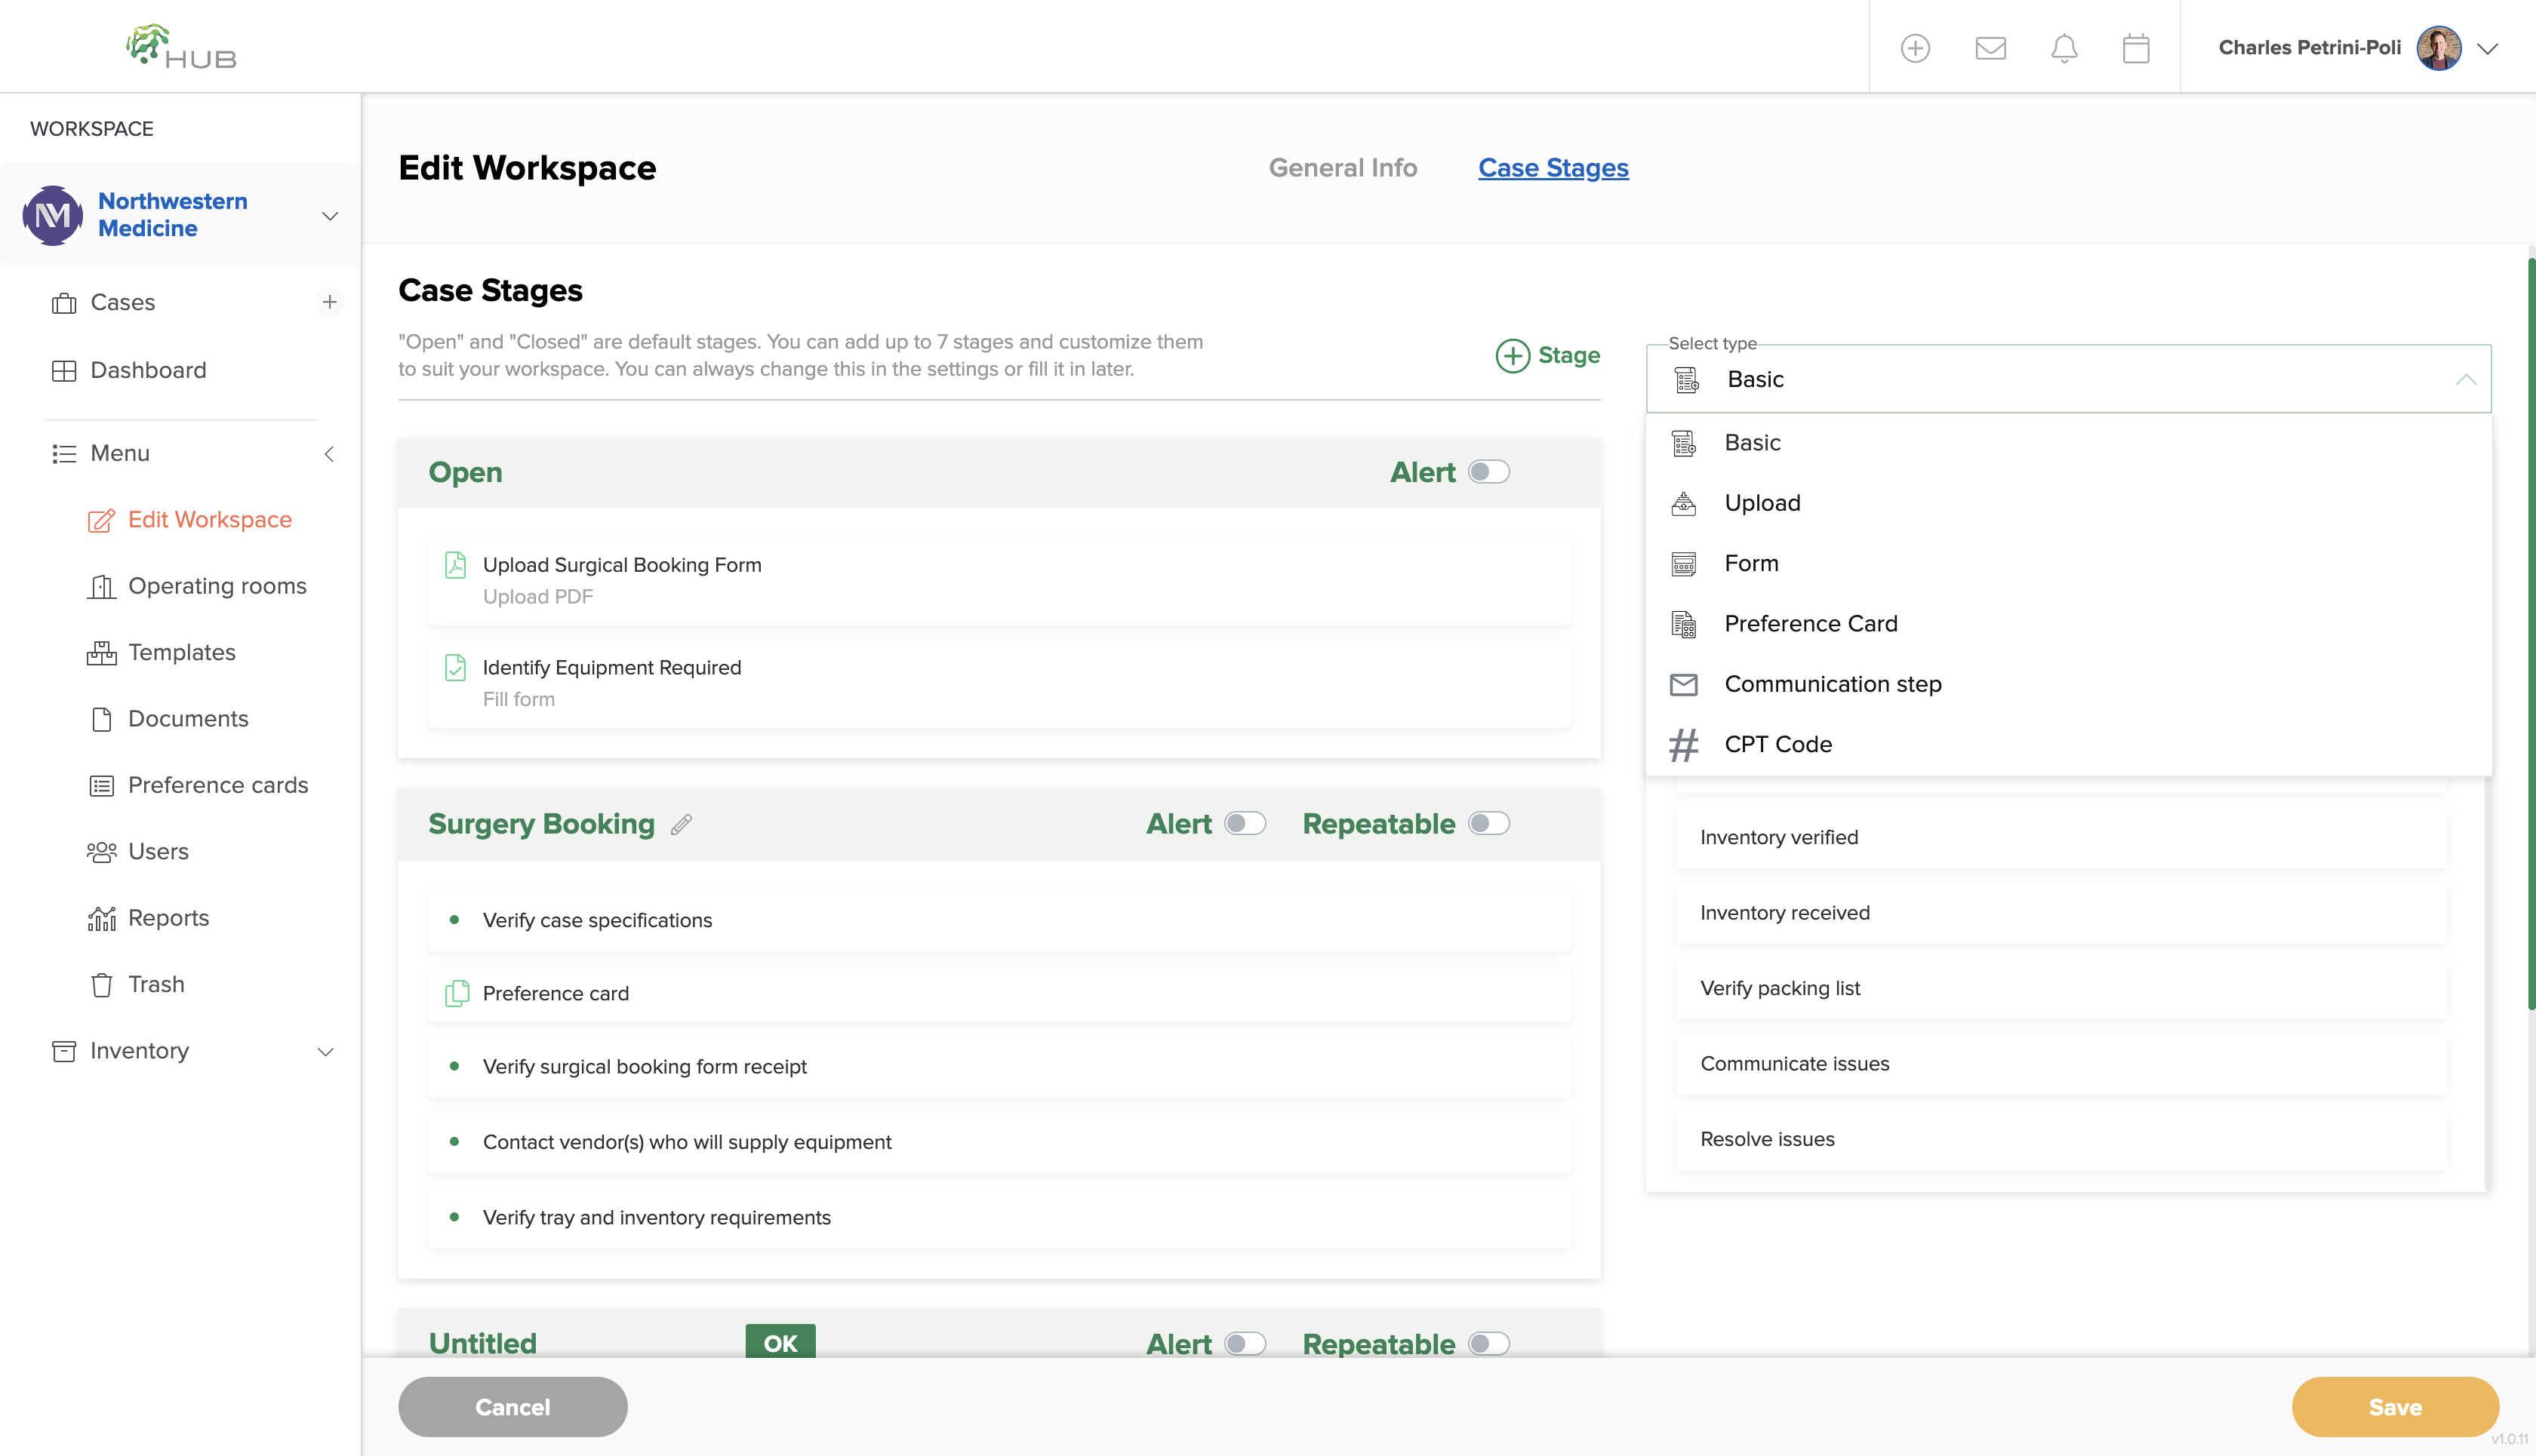
Task: Expand the Inventory section chevron
Action: [x=325, y=1052]
